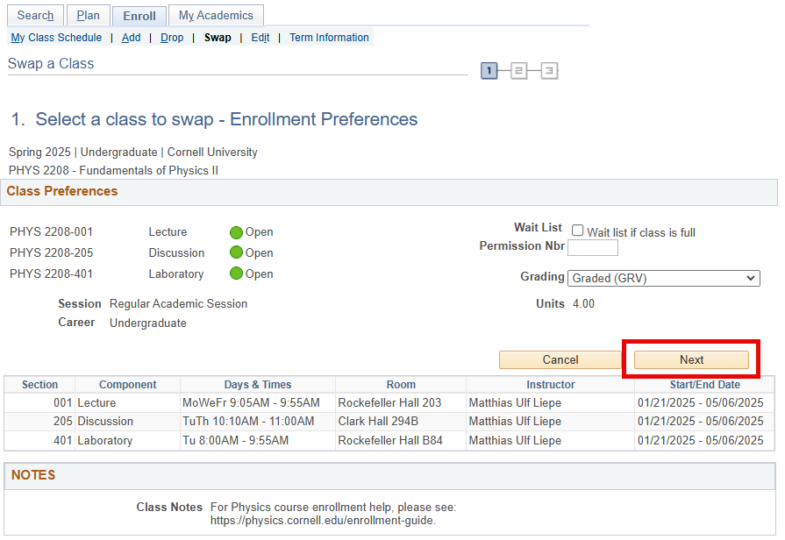Open the Drop class link
The image size is (785, 540).
coord(172,38)
